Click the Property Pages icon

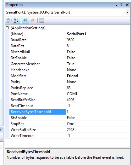[x=42, y=20]
